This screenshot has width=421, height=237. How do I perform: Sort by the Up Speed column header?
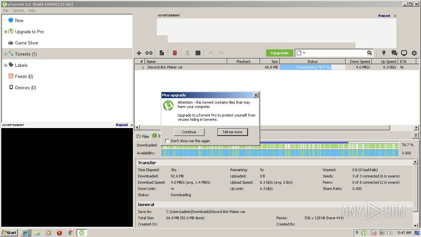(385, 62)
